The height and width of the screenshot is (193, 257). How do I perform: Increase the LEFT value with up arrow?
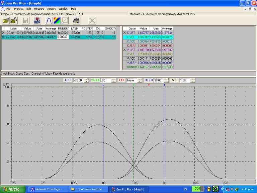tap(86, 79)
